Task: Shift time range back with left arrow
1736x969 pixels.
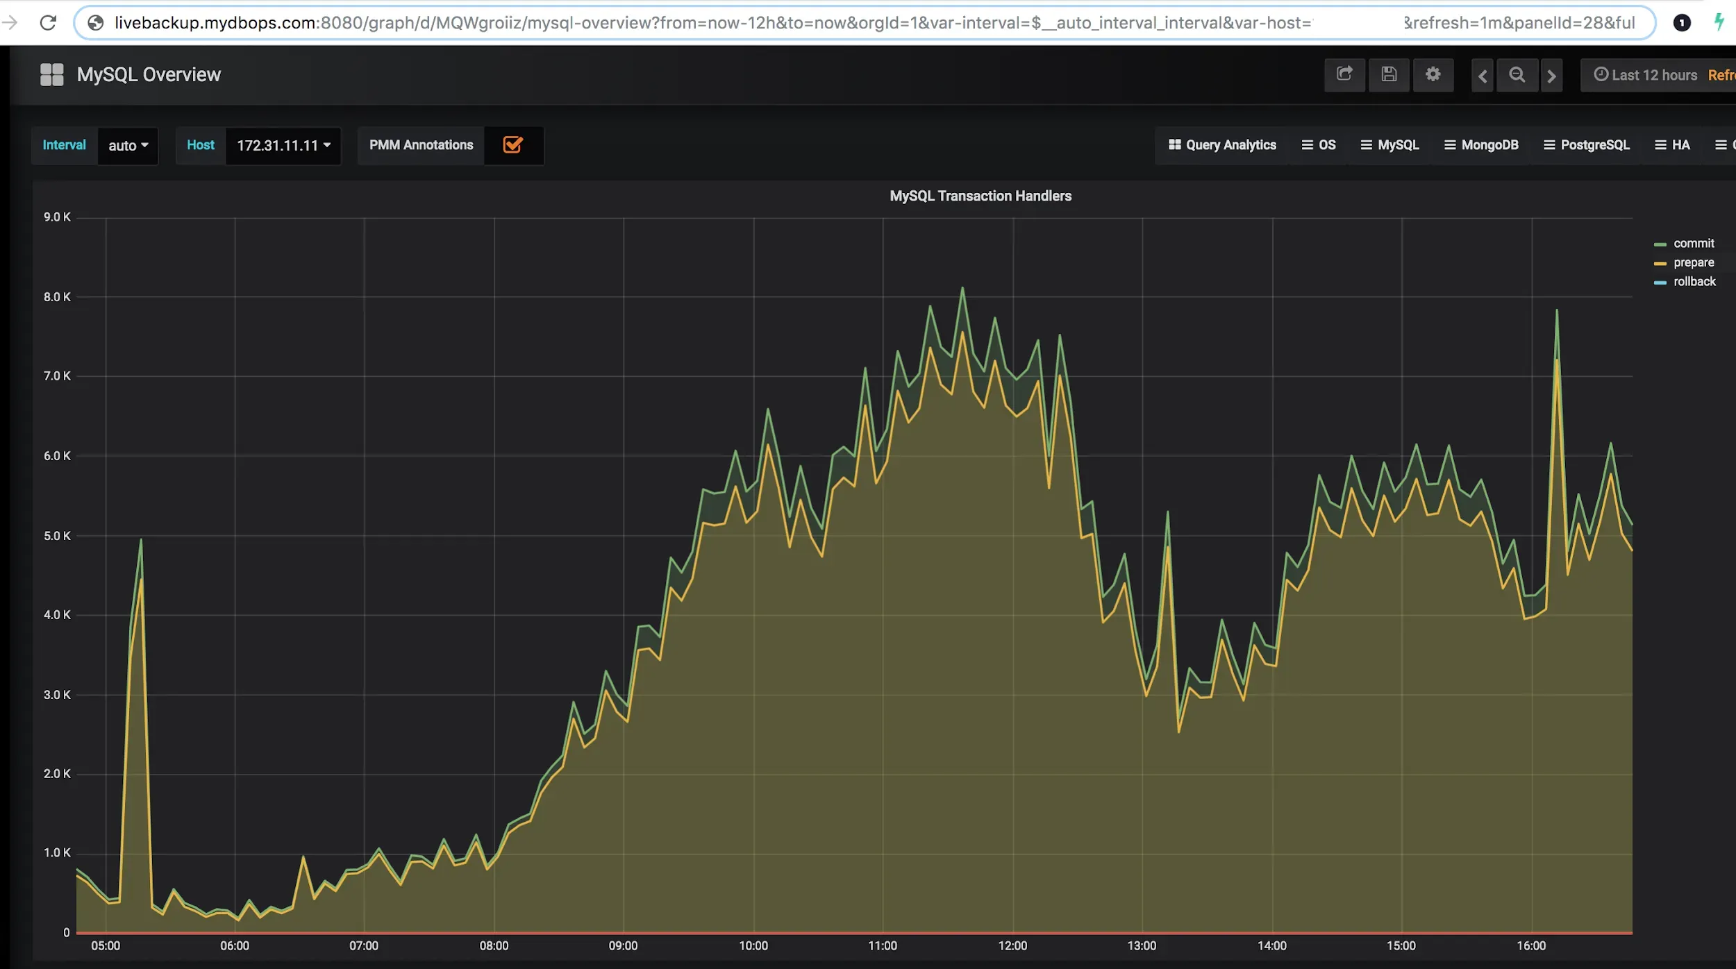Action: click(x=1483, y=76)
